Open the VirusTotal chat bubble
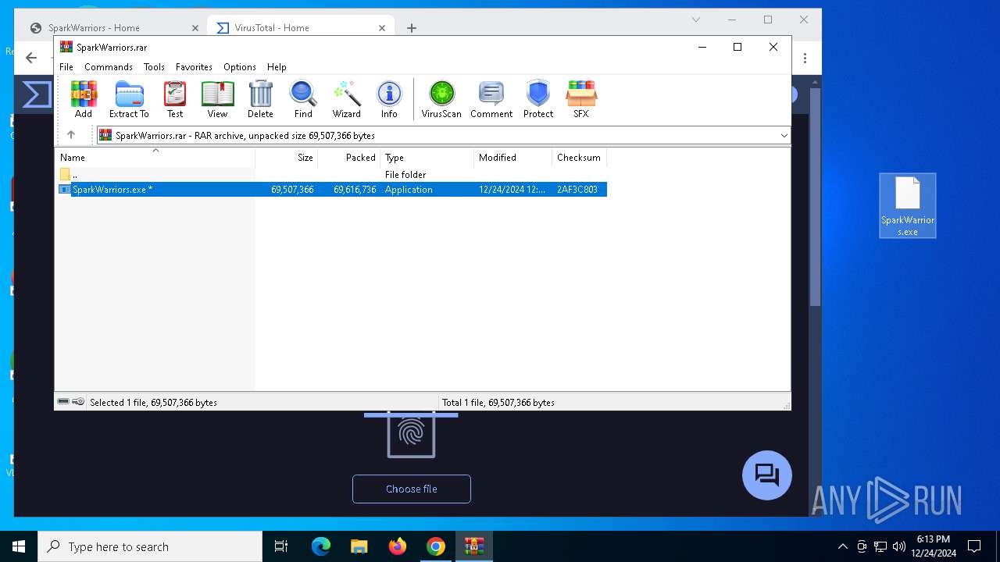 point(767,475)
